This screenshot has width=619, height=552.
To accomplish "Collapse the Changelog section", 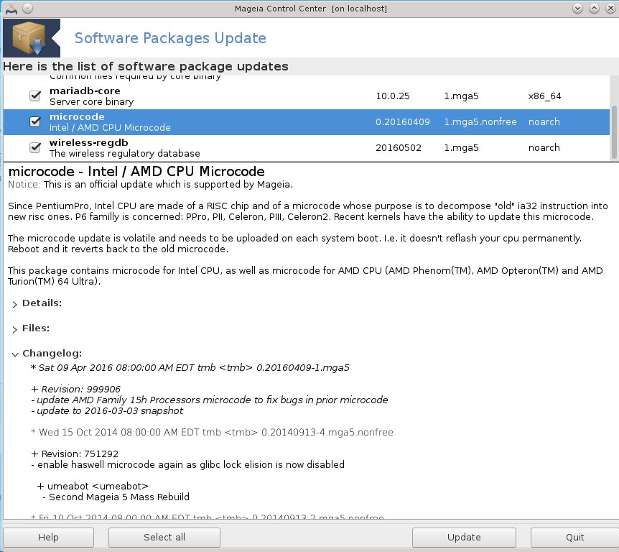I will [14, 354].
